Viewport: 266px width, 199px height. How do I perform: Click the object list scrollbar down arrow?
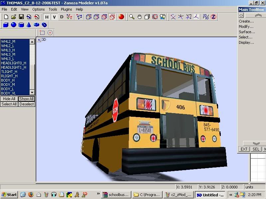pos(32,93)
